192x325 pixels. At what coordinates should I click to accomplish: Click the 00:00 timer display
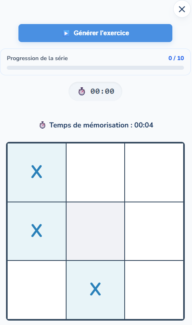[102, 91]
